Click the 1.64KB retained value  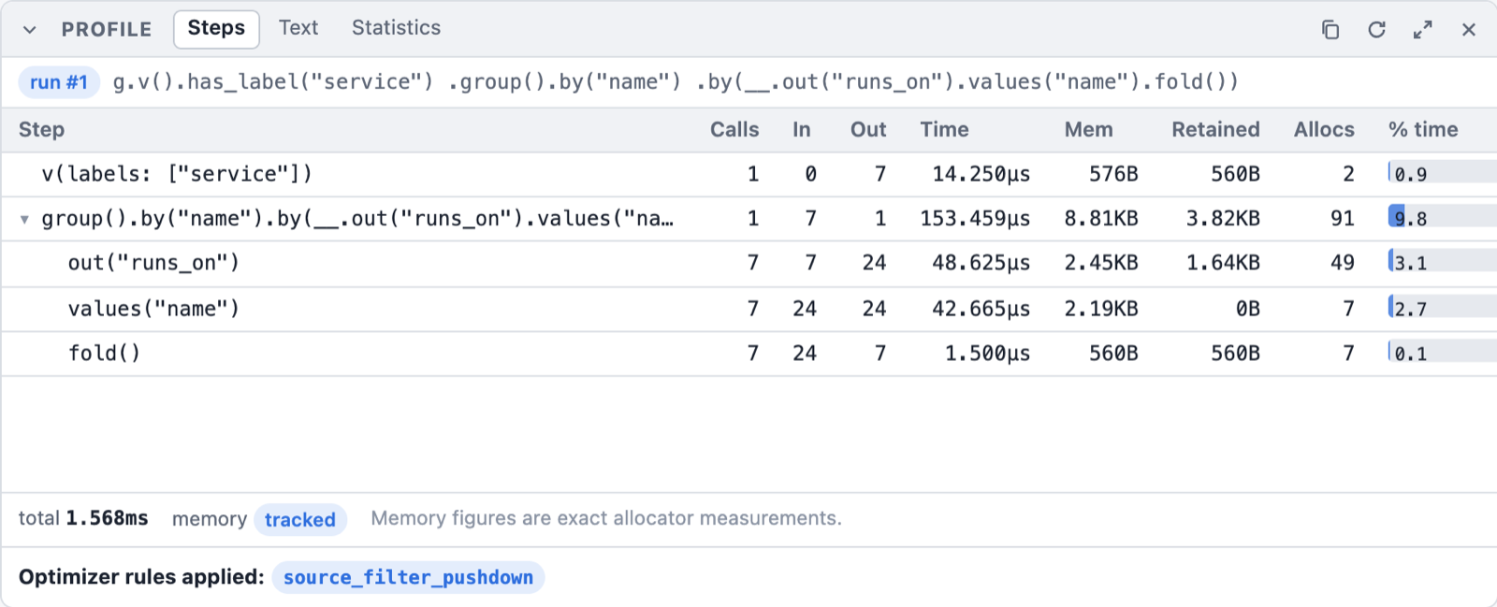click(1223, 263)
